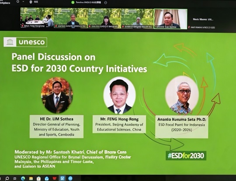236x181 pixels.
Task: Open Microsoft Store from the taskbar
Action: pos(39,178)
